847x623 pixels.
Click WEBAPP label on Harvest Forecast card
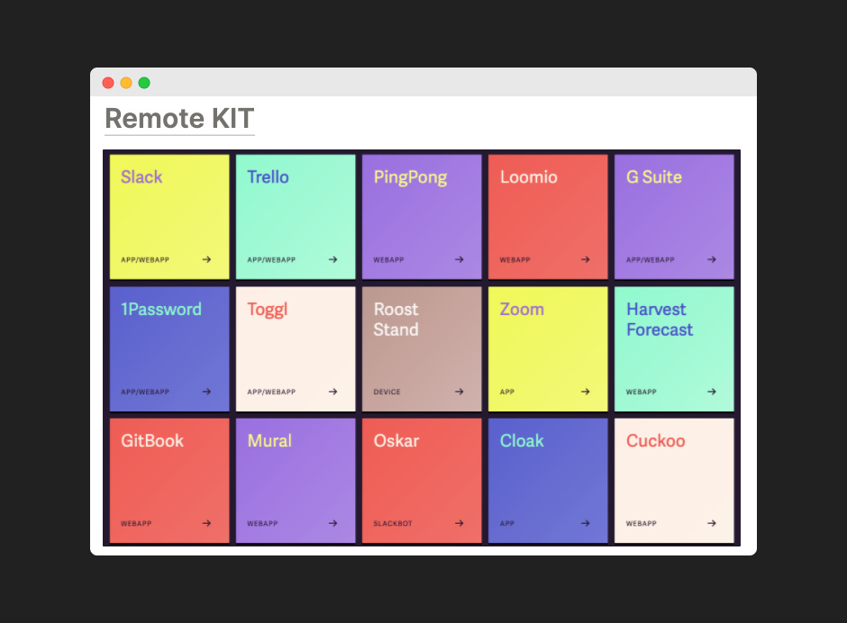point(642,392)
